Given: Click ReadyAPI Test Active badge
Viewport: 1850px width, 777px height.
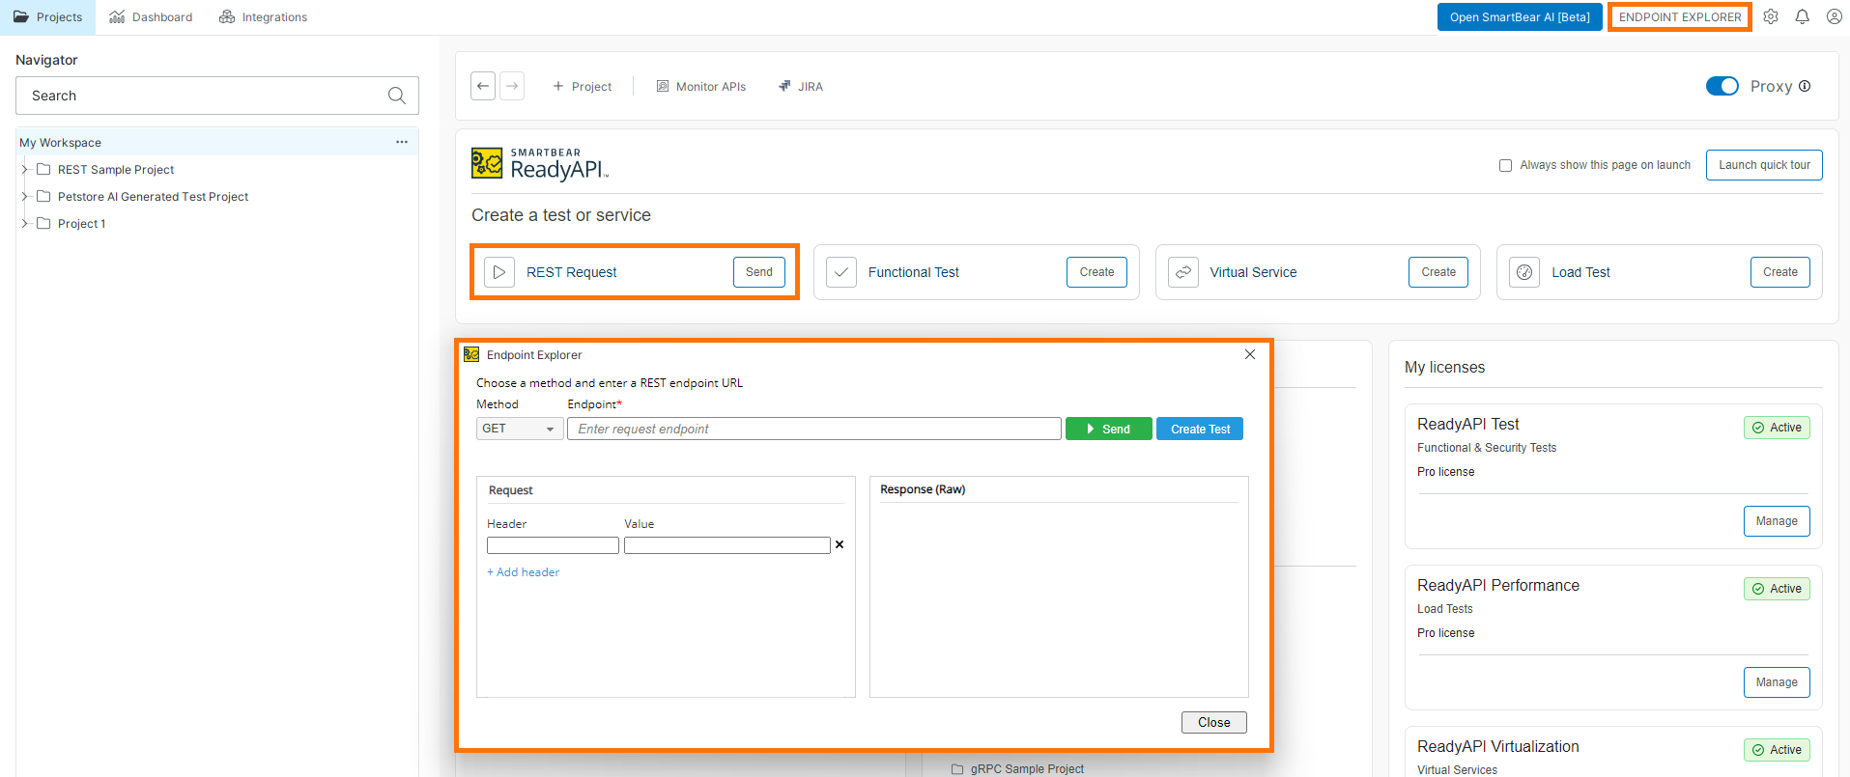Looking at the screenshot, I should (x=1777, y=428).
